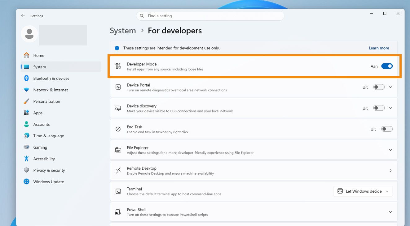This screenshot has height=226, width=410.
Task: Click the 'For developers' page heading
Action: [175, 31]
